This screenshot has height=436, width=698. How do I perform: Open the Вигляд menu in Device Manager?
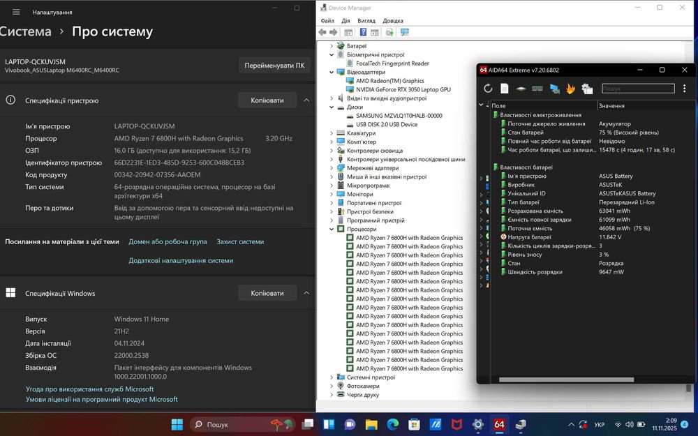pyautogui.click(x=366, y=21)
